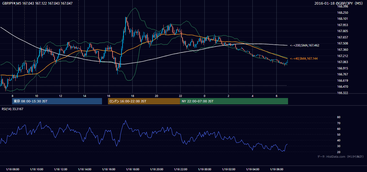Select the RSI scale value 40
The height and width of the screenshot is (172, 367).
tap(339, 140)
